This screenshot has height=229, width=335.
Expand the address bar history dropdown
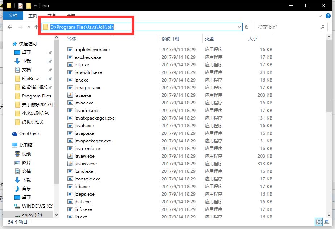pos(239,27)
